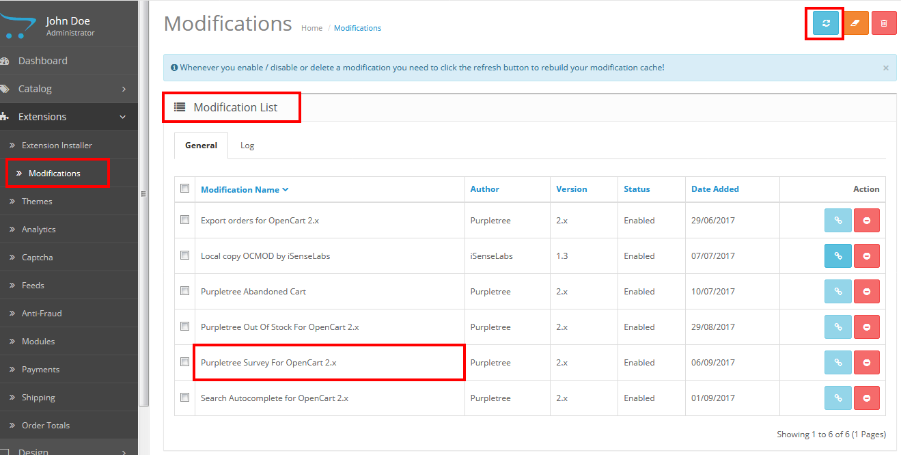Click the orange Clear eraser button
The image size is (901, 455).
855,23
